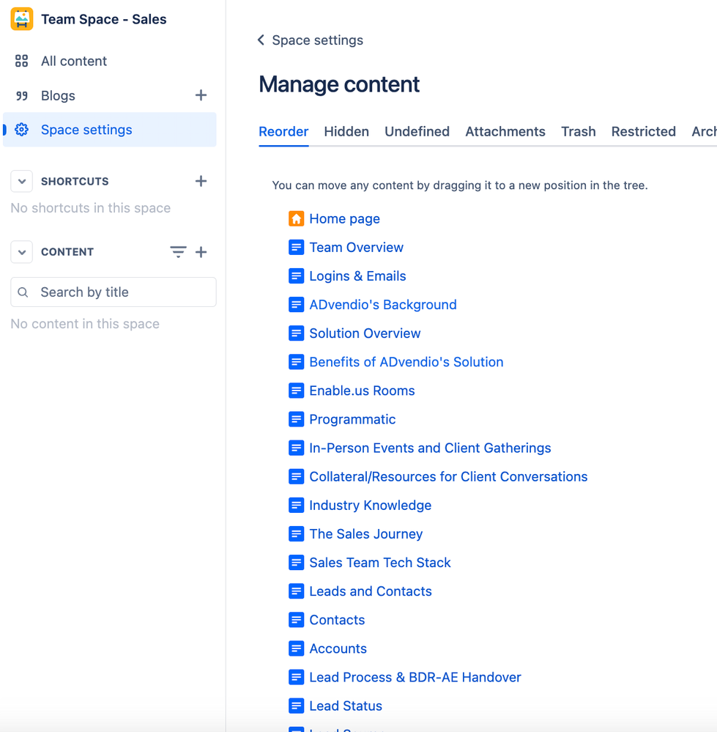Click the Team Space - Sales space logo

(x=21, y=18)
